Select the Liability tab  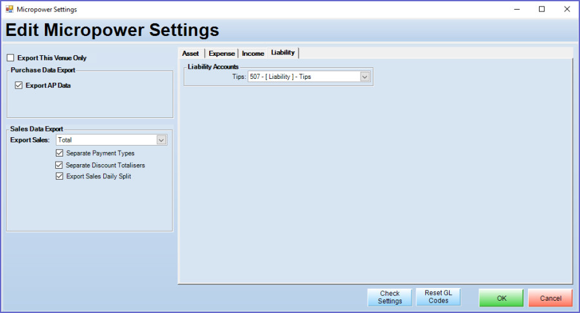283,53
